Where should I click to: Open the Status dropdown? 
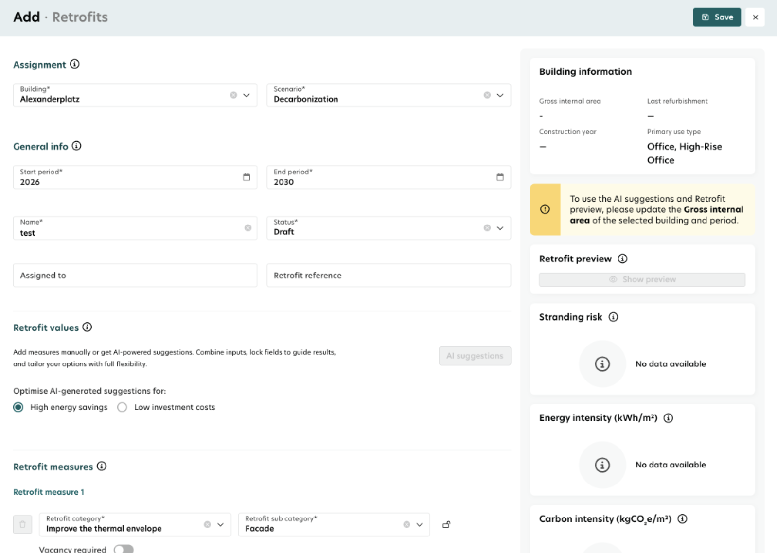pos(500,228)
